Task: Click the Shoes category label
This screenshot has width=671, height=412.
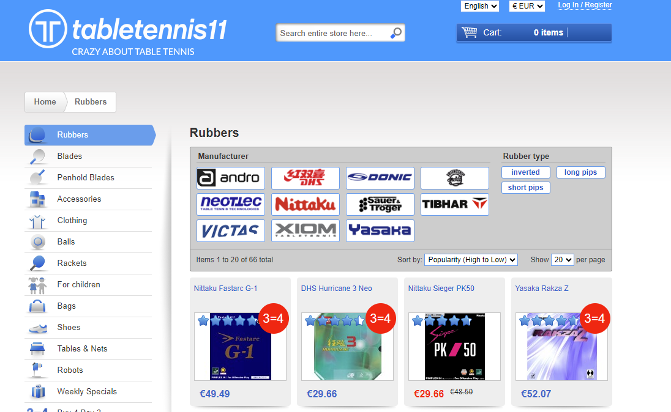Action: click(69, 328)
